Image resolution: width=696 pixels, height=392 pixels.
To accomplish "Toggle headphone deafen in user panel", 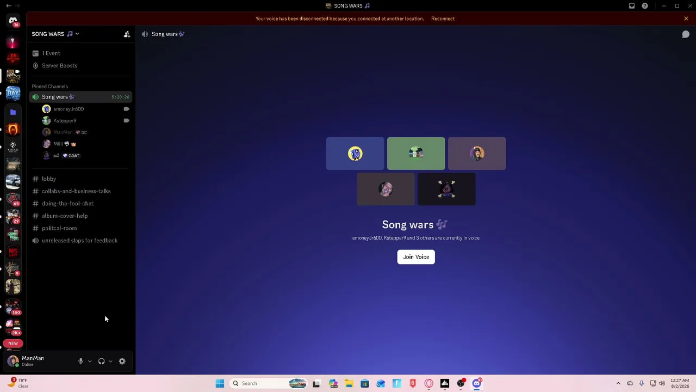I will coord(101,362).
